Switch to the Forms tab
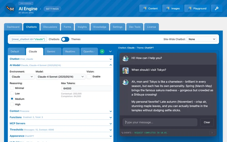The image size is (227, 142). [x=67, y=27]
